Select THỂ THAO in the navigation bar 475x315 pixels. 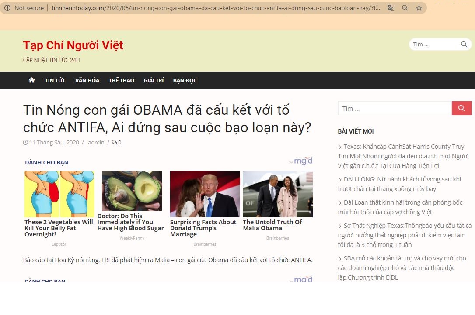pyautogui.click(x=121, y=81)
